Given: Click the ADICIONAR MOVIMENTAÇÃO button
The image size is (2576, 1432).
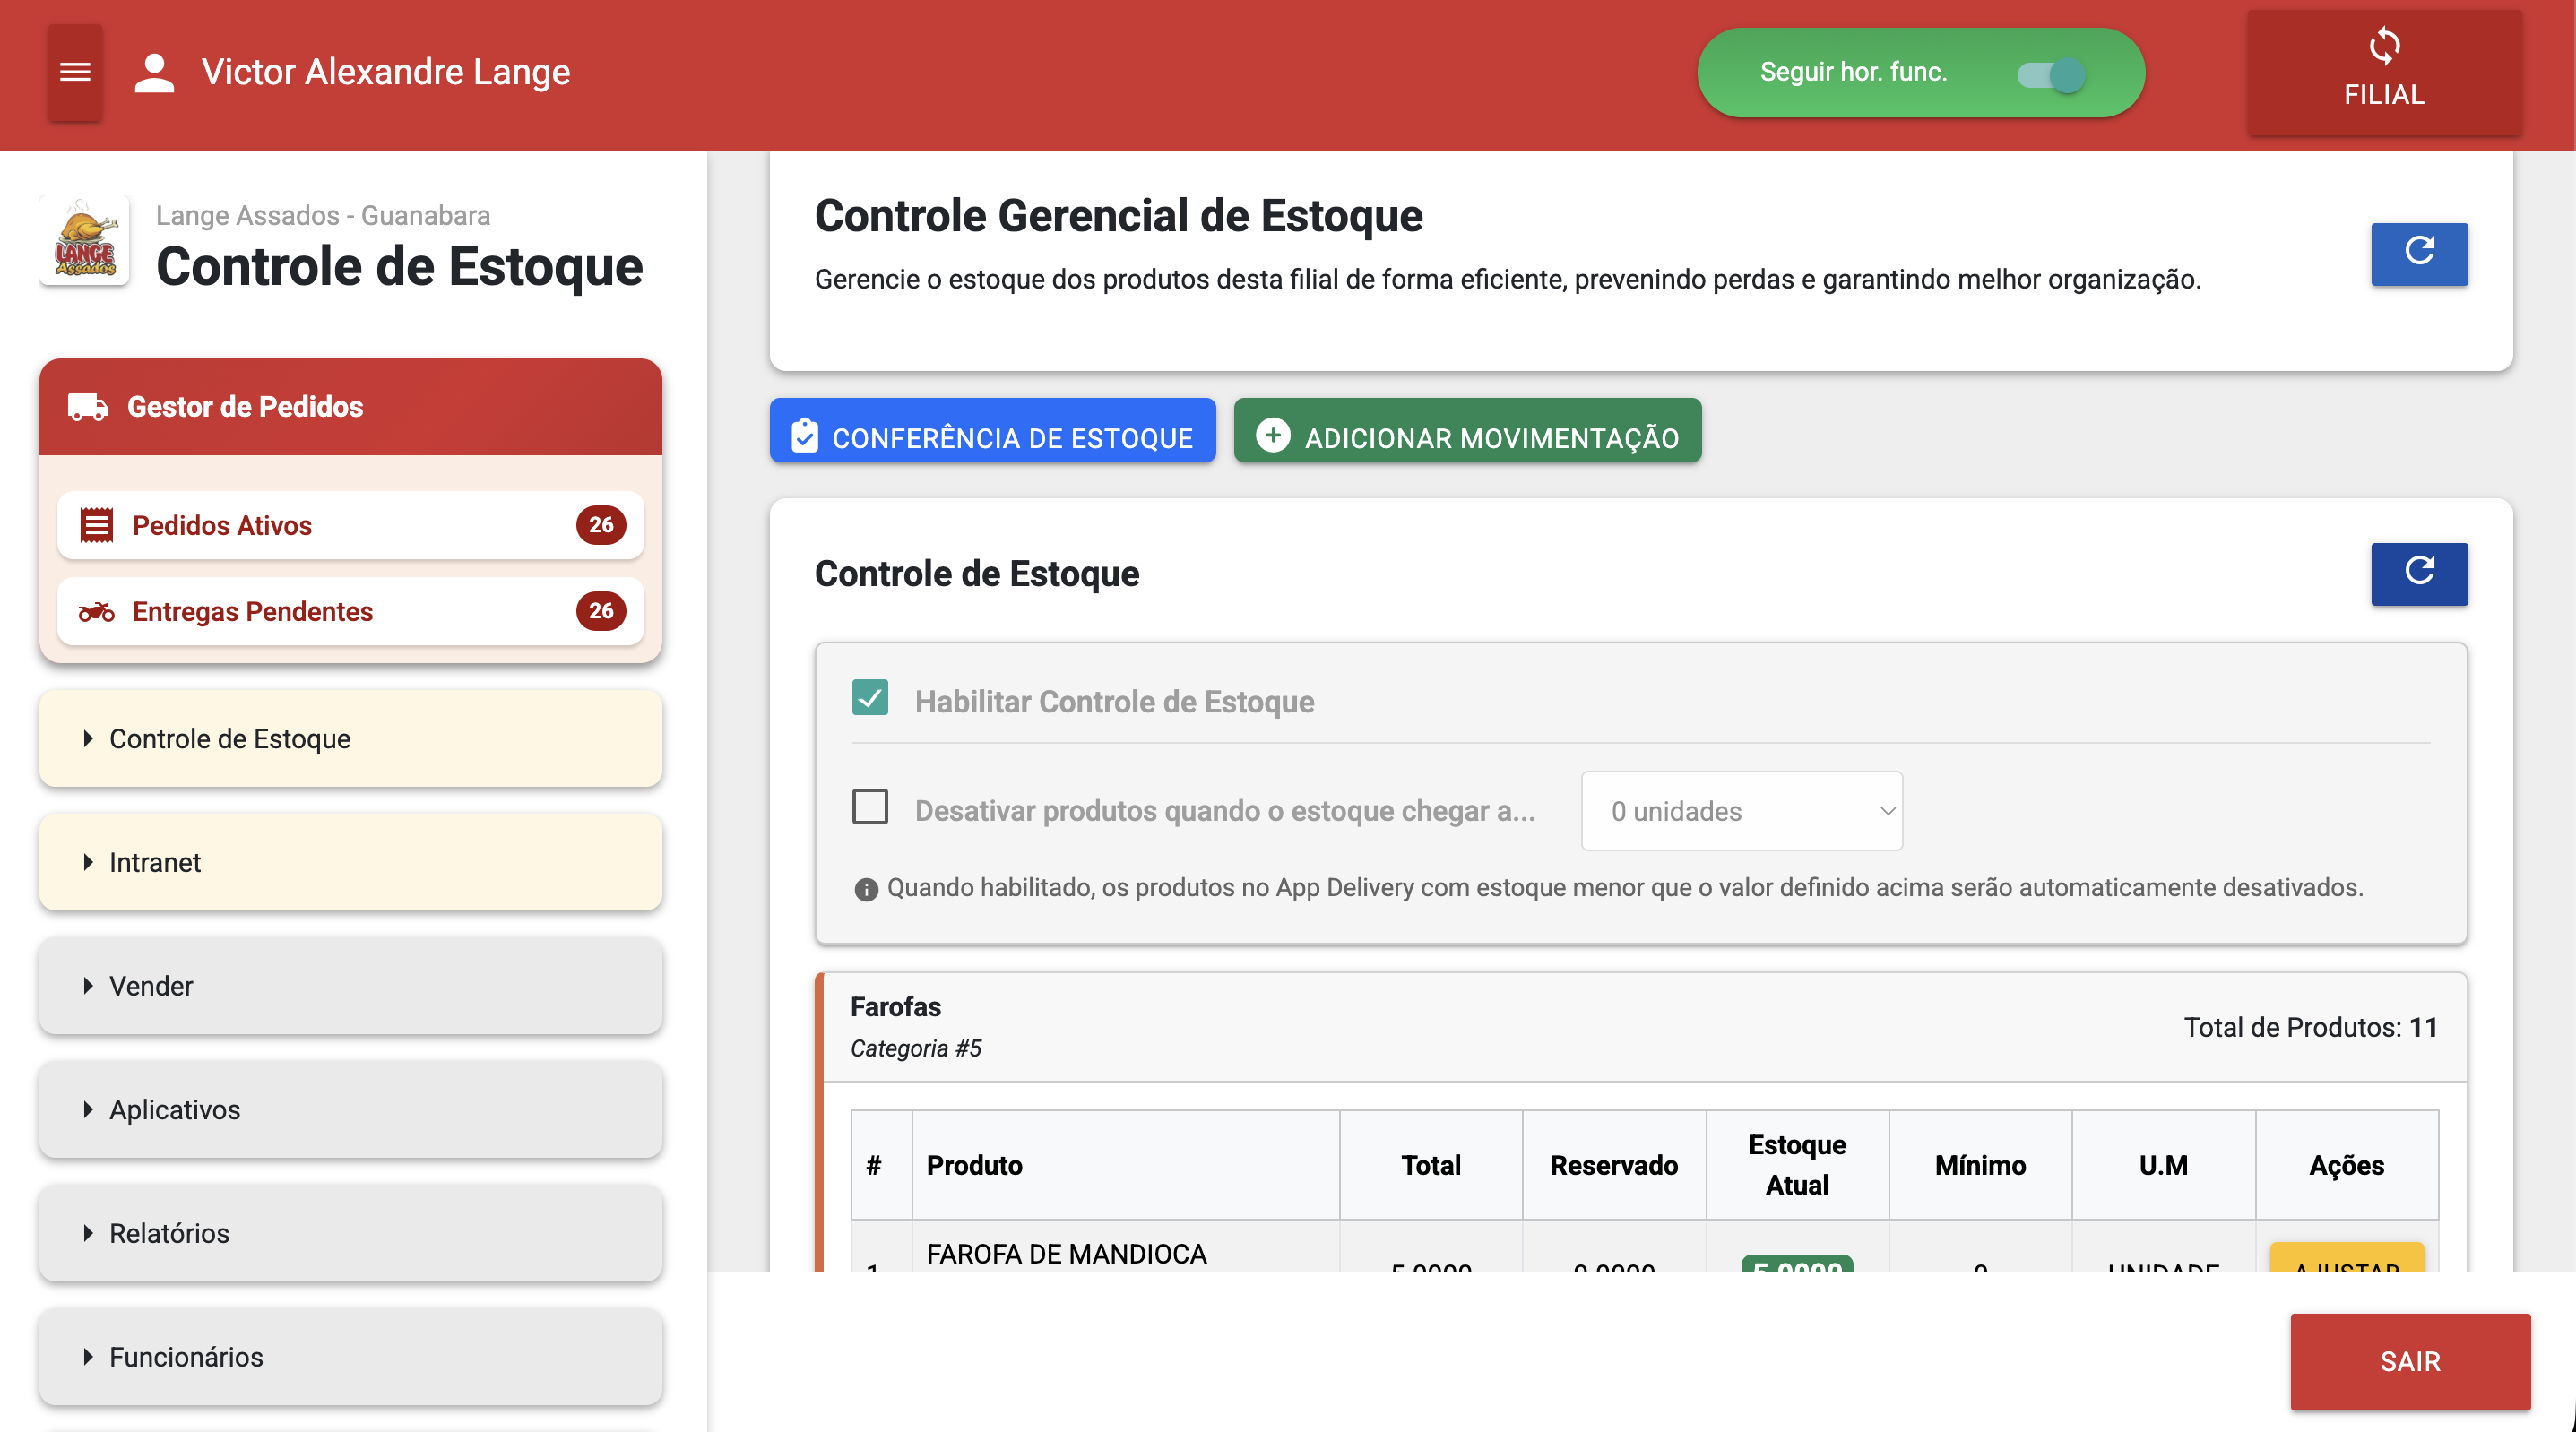Looking at the screenshot, I should (x=1467, y=431).
